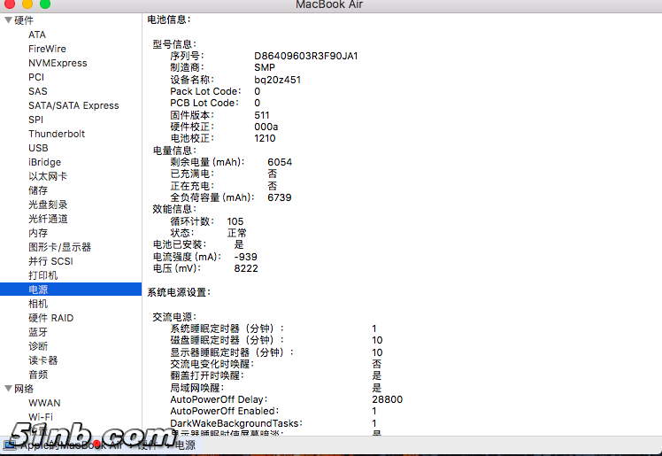
Task: Select 音频 audio in the sidebar
Action: (x=38, y=375)
